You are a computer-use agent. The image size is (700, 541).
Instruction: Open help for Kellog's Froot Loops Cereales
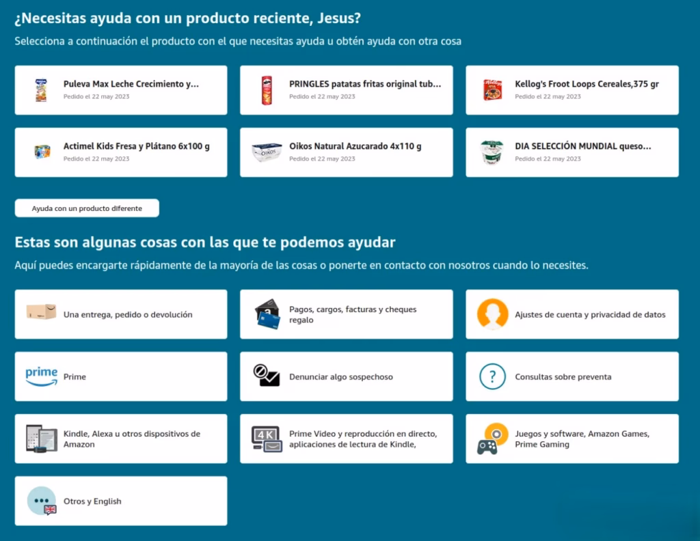(x=572, y=90)
